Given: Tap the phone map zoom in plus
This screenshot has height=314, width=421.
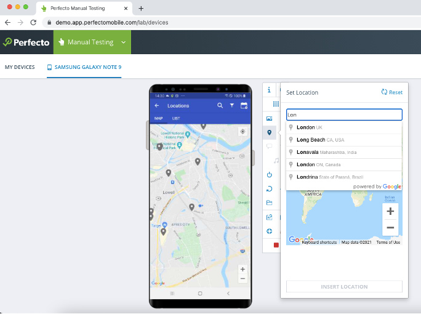Looking at the screenshot, I should pos(243,270).
